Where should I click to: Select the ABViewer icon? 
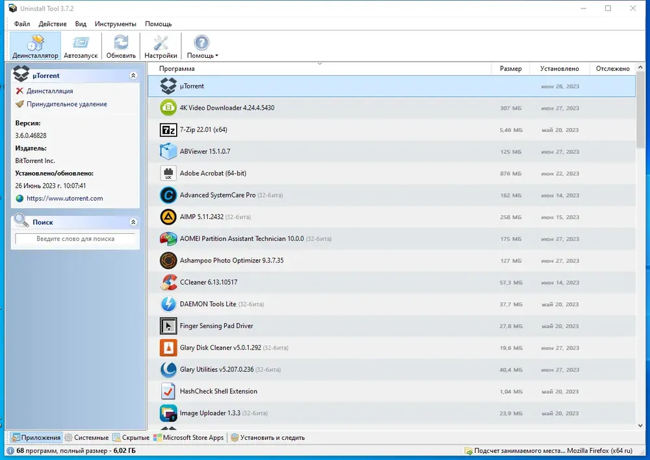pos(168,151)
